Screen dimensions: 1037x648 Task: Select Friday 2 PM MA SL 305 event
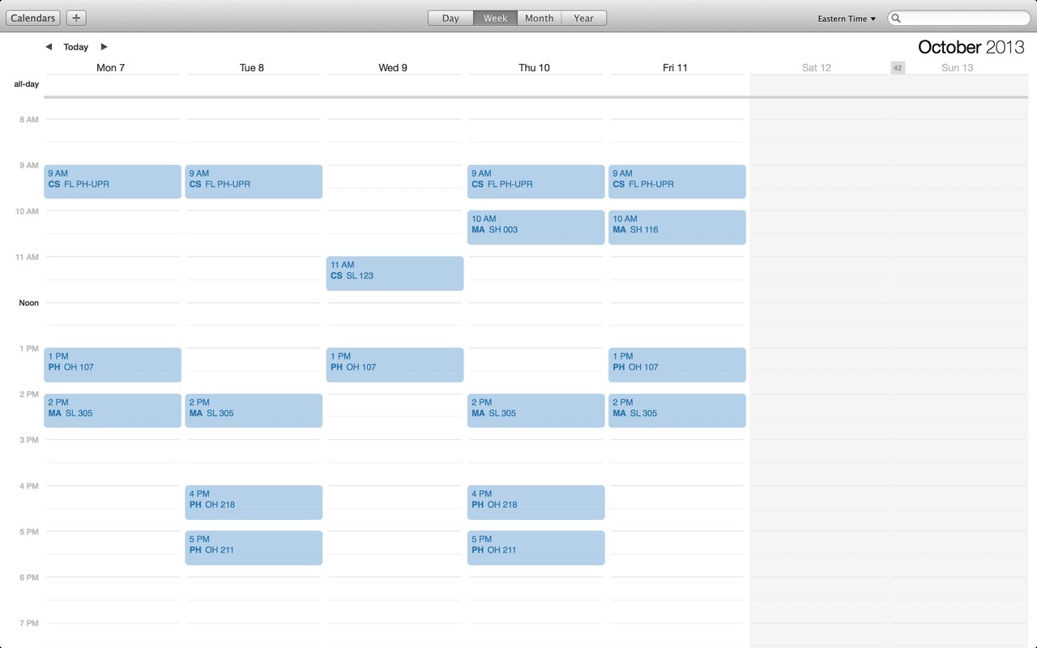point(677,411)
